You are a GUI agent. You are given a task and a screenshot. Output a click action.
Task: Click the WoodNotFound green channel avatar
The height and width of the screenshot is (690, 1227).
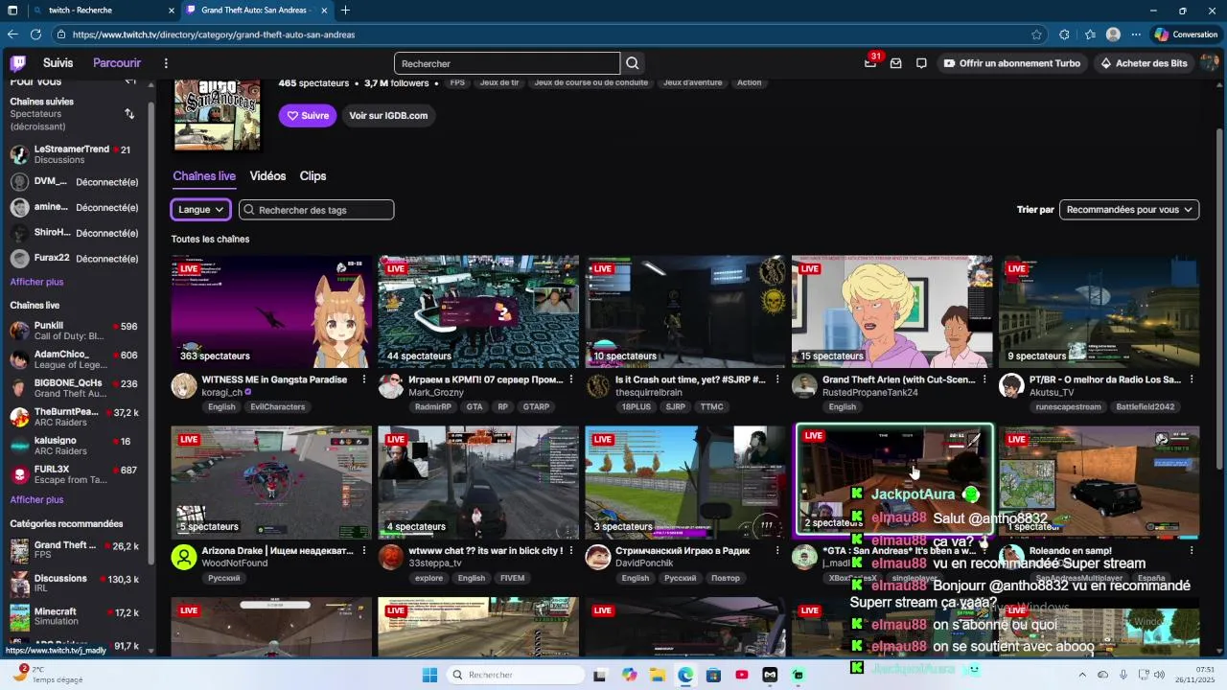184,558
